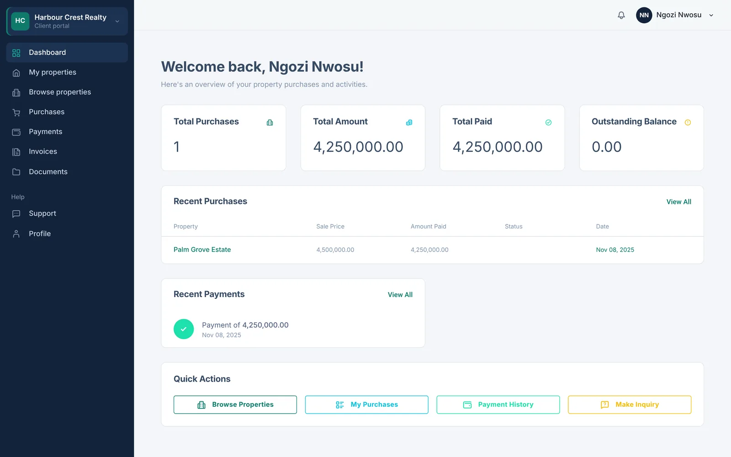
Task: Click the NN user avatar
Action: coord(644,15)
